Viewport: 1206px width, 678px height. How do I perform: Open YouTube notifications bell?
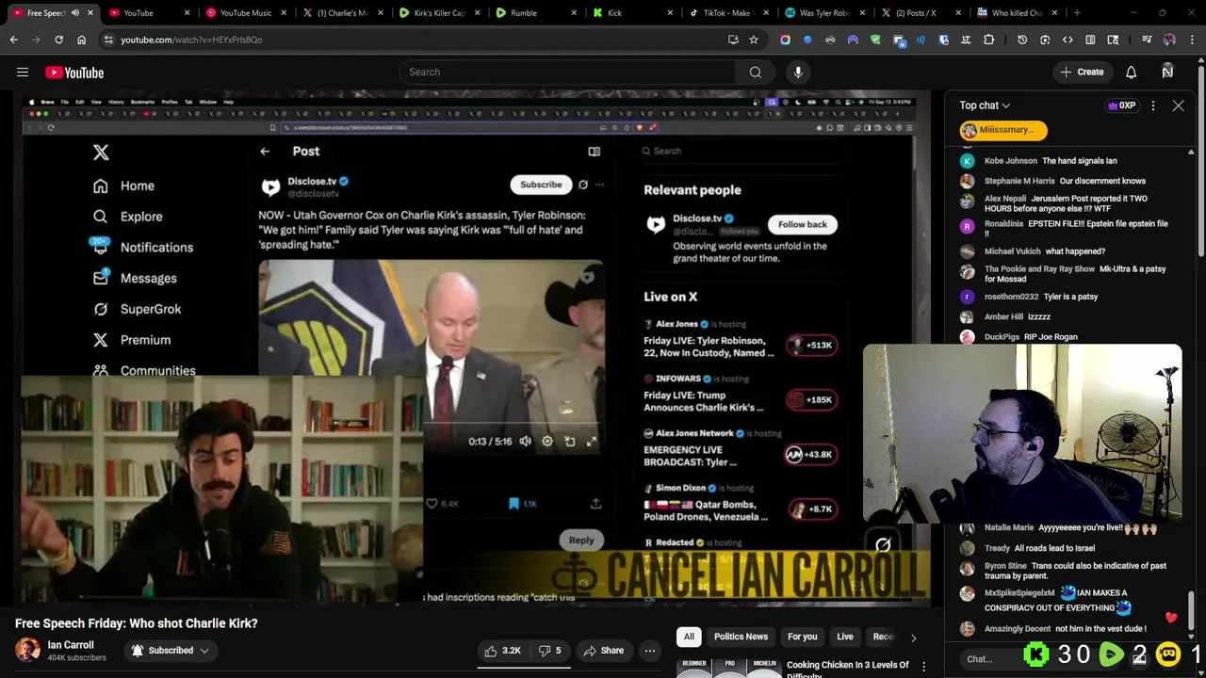pos(1131,73)
